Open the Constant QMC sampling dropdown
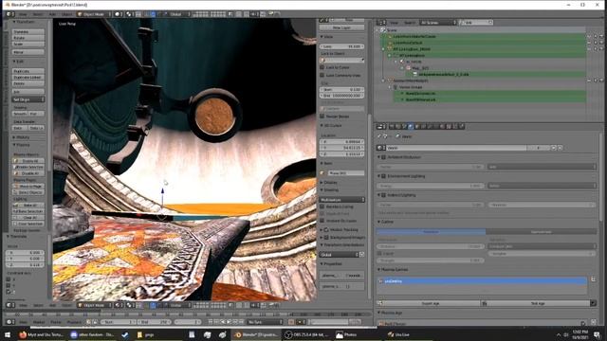 542,246
